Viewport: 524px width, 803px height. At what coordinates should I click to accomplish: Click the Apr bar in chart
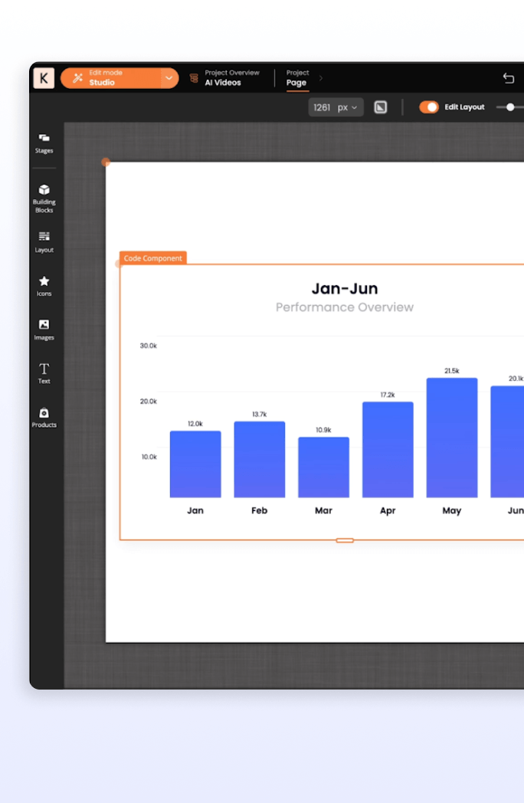click(388, 450)
